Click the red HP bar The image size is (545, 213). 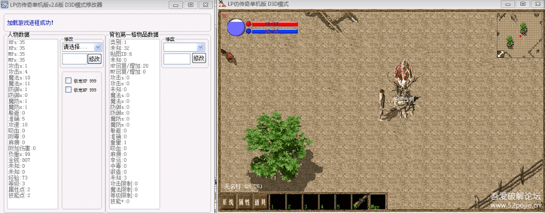tap(275, 24)
